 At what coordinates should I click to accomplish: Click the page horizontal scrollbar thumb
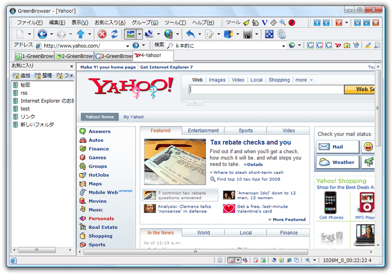196,252
